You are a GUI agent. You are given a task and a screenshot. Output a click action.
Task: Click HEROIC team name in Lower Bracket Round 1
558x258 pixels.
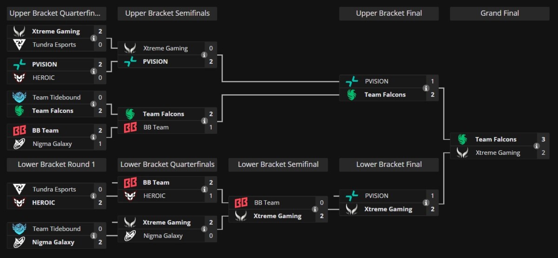(44, 203)
